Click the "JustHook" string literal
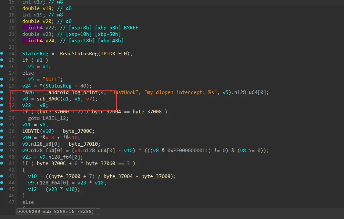Viewport: 344px width, 219px height. (x=124, y=92)
